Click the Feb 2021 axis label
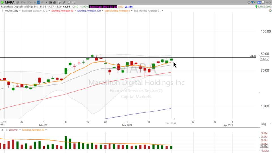Image resolution: width=272 pixels, height=153 pixels. click(x=44, y=125)
